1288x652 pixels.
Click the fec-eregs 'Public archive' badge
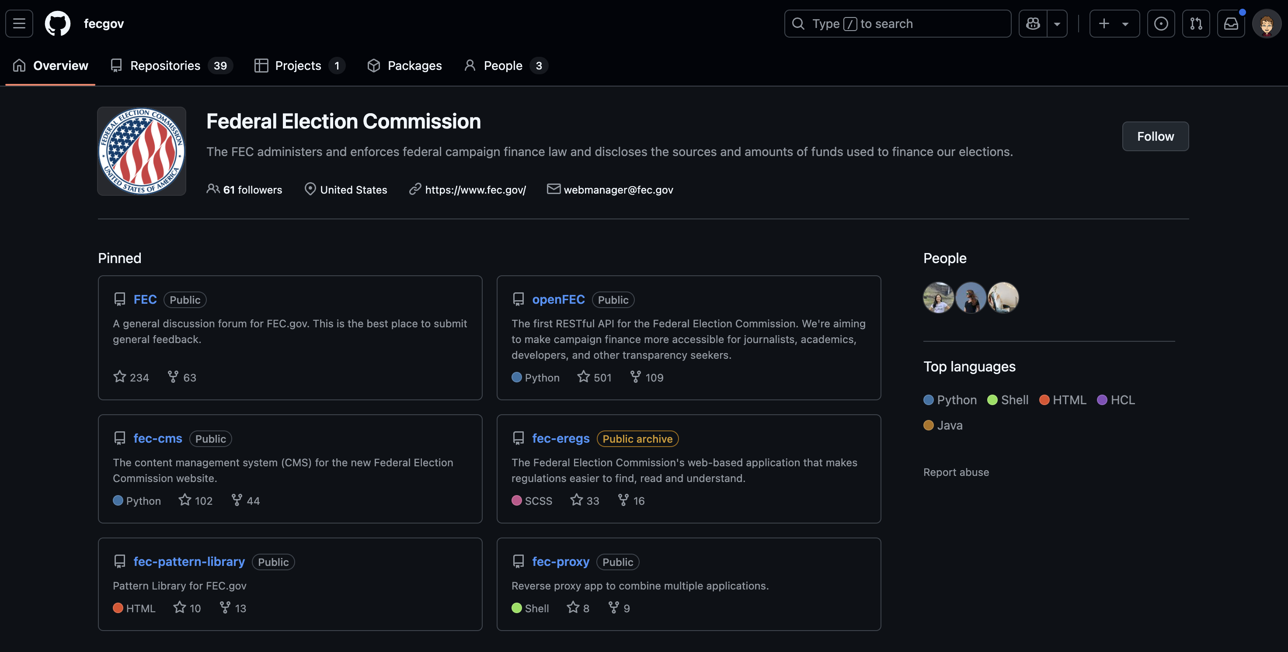[637, 439]
